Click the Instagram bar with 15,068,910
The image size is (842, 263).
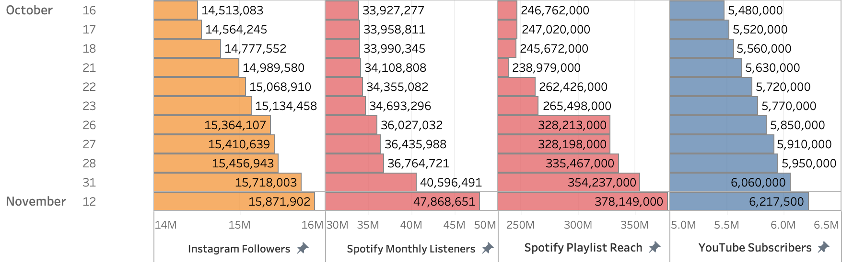tap(199, 87)
